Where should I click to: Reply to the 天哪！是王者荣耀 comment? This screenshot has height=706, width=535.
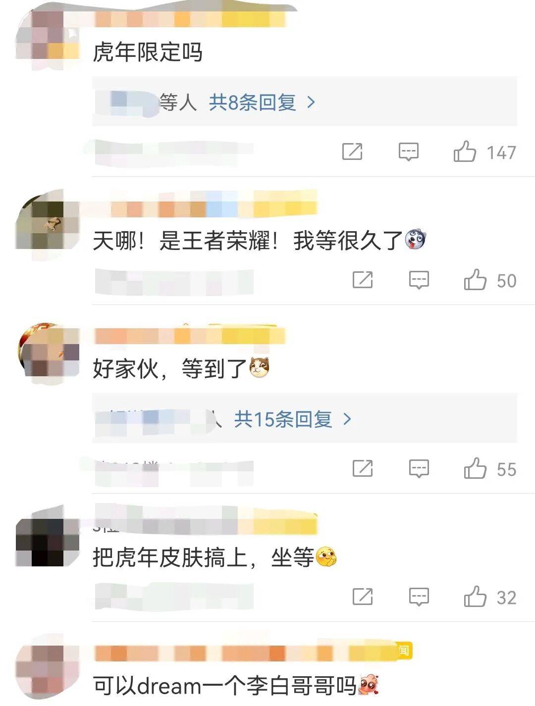(x=419, y=280)
